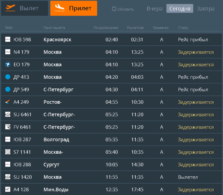The width and height of the screenshot is (223, 195).
Task: Click the SU 6461 airline icon
Action: click(x=8, y=114)
